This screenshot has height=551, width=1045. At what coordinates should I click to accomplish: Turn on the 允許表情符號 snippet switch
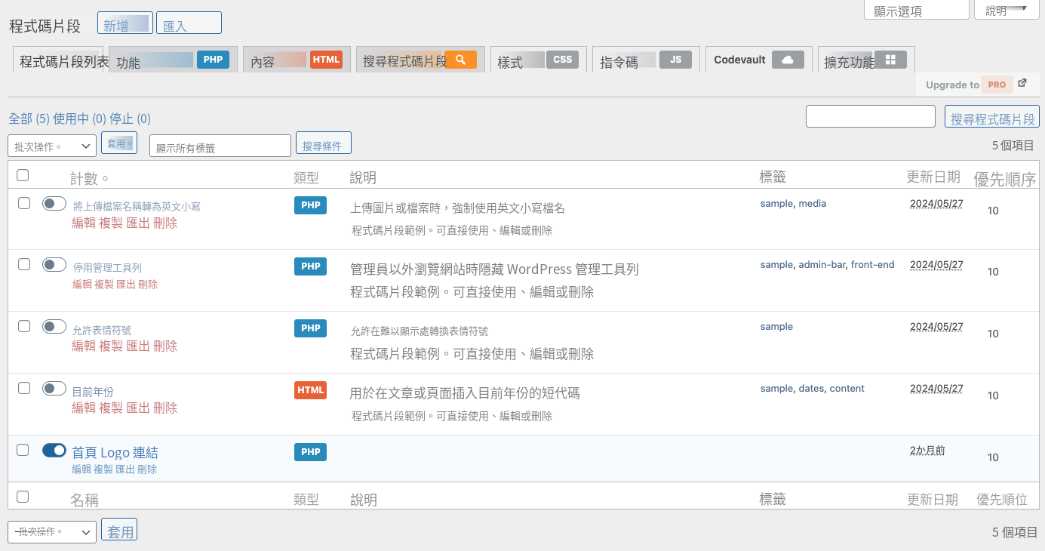click(x=54, y=326)
